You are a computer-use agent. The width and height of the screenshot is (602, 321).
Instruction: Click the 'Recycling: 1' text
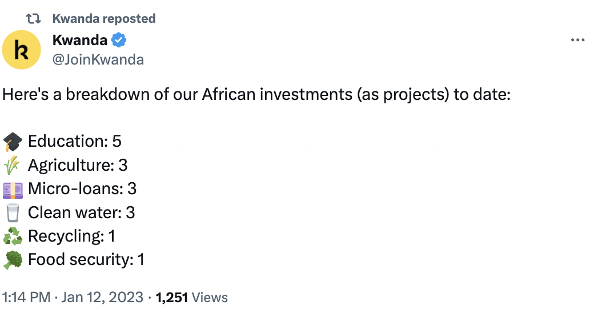(72, 236)
